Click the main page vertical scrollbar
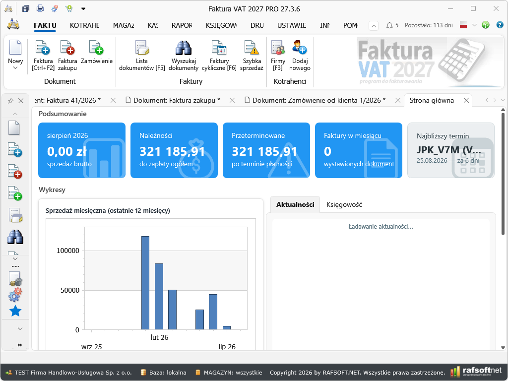 [503, 174]
